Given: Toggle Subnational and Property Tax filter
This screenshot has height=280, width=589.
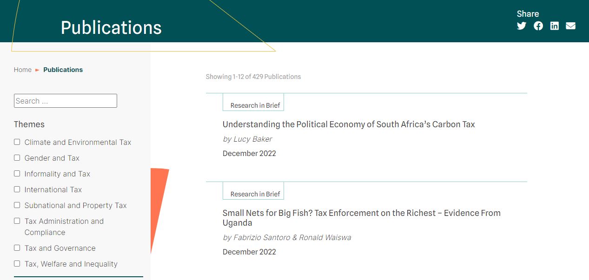Looking at the screenshot, I should coord(17,205).
